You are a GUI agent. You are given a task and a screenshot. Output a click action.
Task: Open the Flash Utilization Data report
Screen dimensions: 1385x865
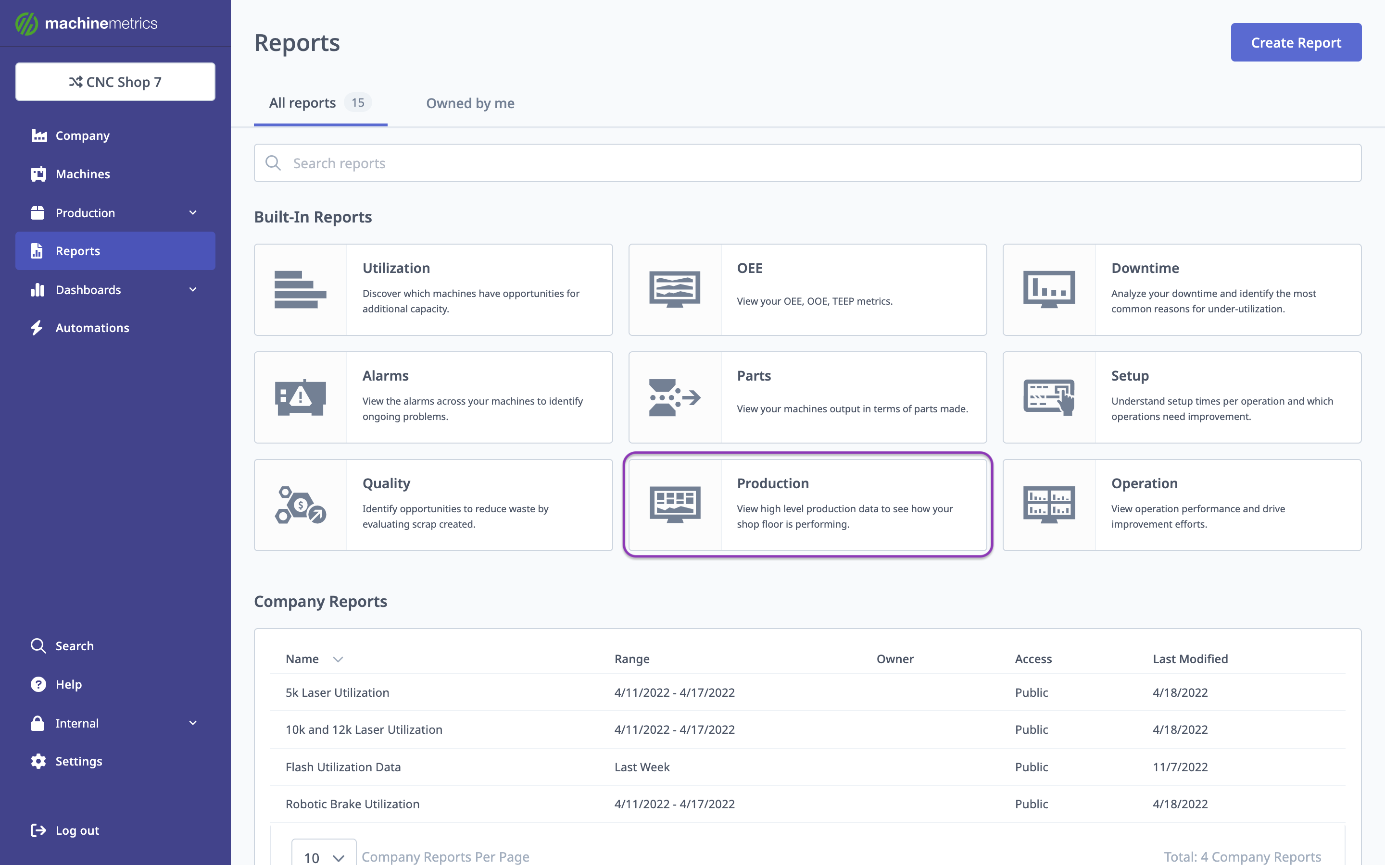click(343, 767)
